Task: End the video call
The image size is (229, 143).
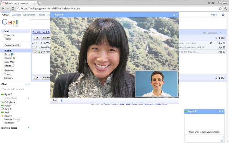Action: click(x=54, y=100)
